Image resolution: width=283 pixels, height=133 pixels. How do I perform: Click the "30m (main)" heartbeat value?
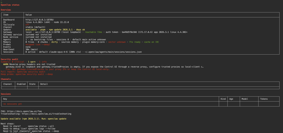pos(32,49)
